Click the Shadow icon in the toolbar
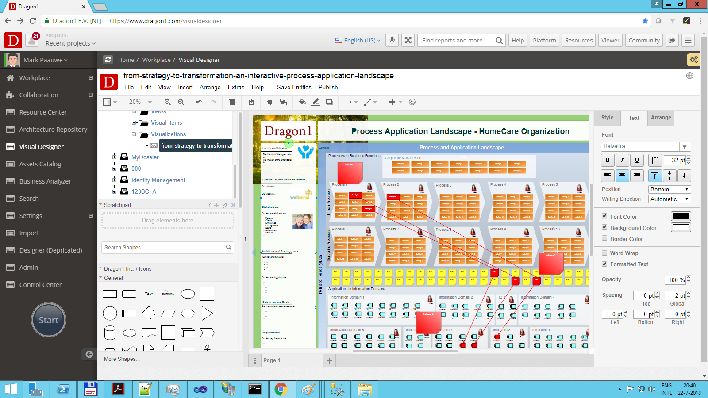The image size is (708, 398). (x=329, y=102)
